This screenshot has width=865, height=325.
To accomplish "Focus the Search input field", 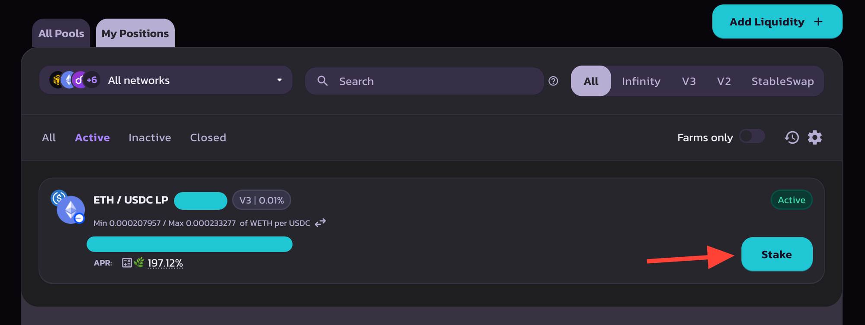I will click(432, 81).
